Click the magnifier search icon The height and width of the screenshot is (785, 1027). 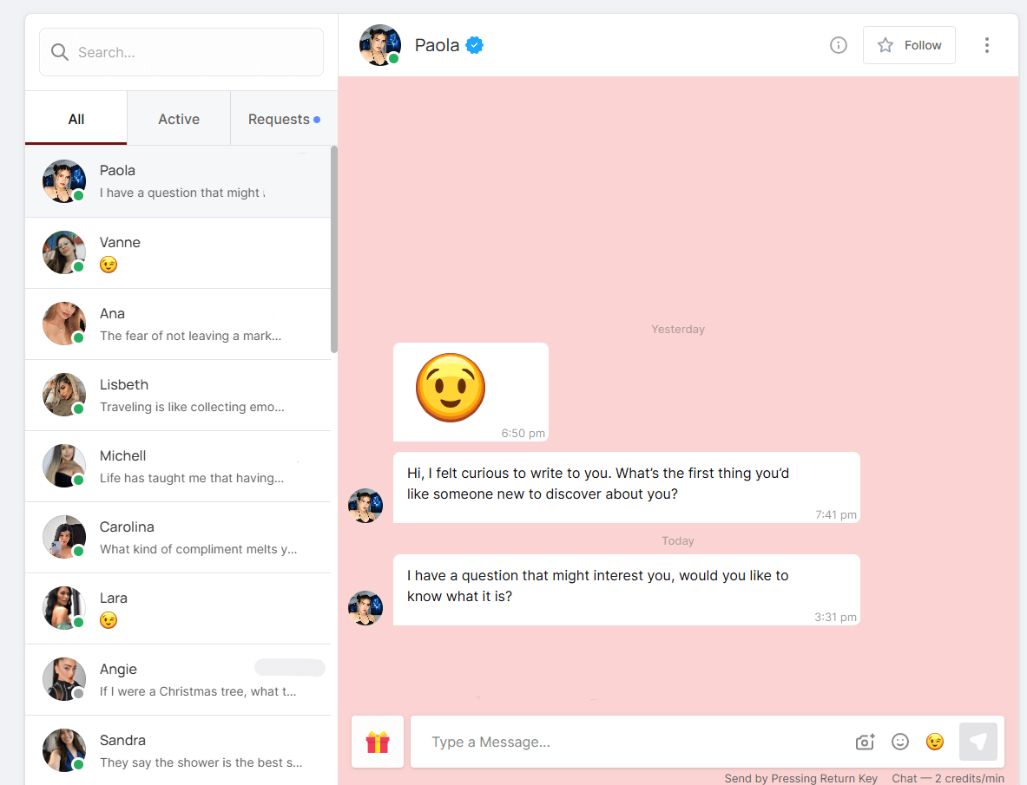60,52
